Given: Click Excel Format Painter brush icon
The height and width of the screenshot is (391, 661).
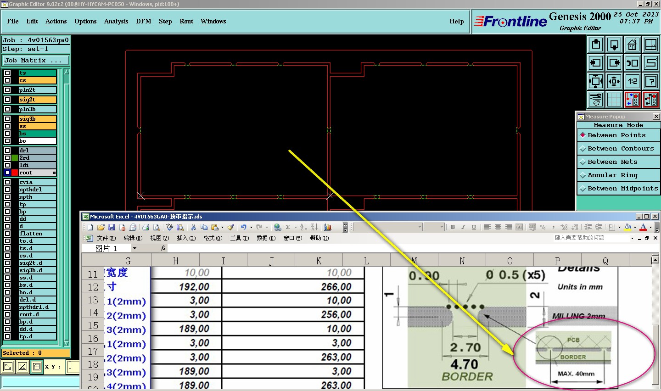Looking at the screenshot, I should (231, 227).
